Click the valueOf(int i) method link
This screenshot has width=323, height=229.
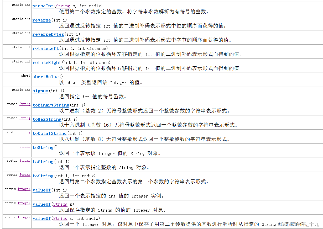[x=41, y=190]
